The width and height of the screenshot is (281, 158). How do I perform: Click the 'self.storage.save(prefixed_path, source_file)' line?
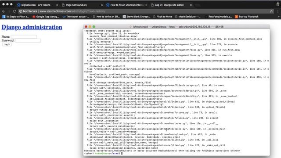(x=120, y=83)
